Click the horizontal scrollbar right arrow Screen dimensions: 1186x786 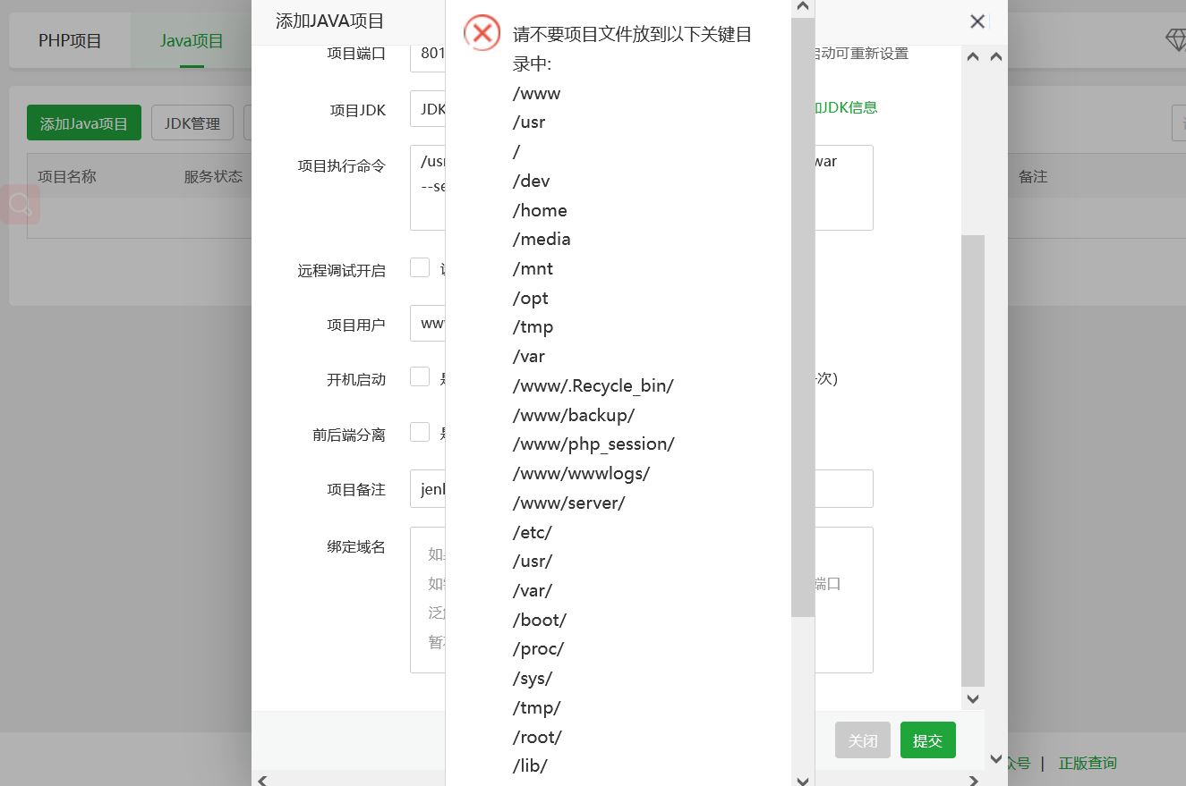tap(973, 781)
